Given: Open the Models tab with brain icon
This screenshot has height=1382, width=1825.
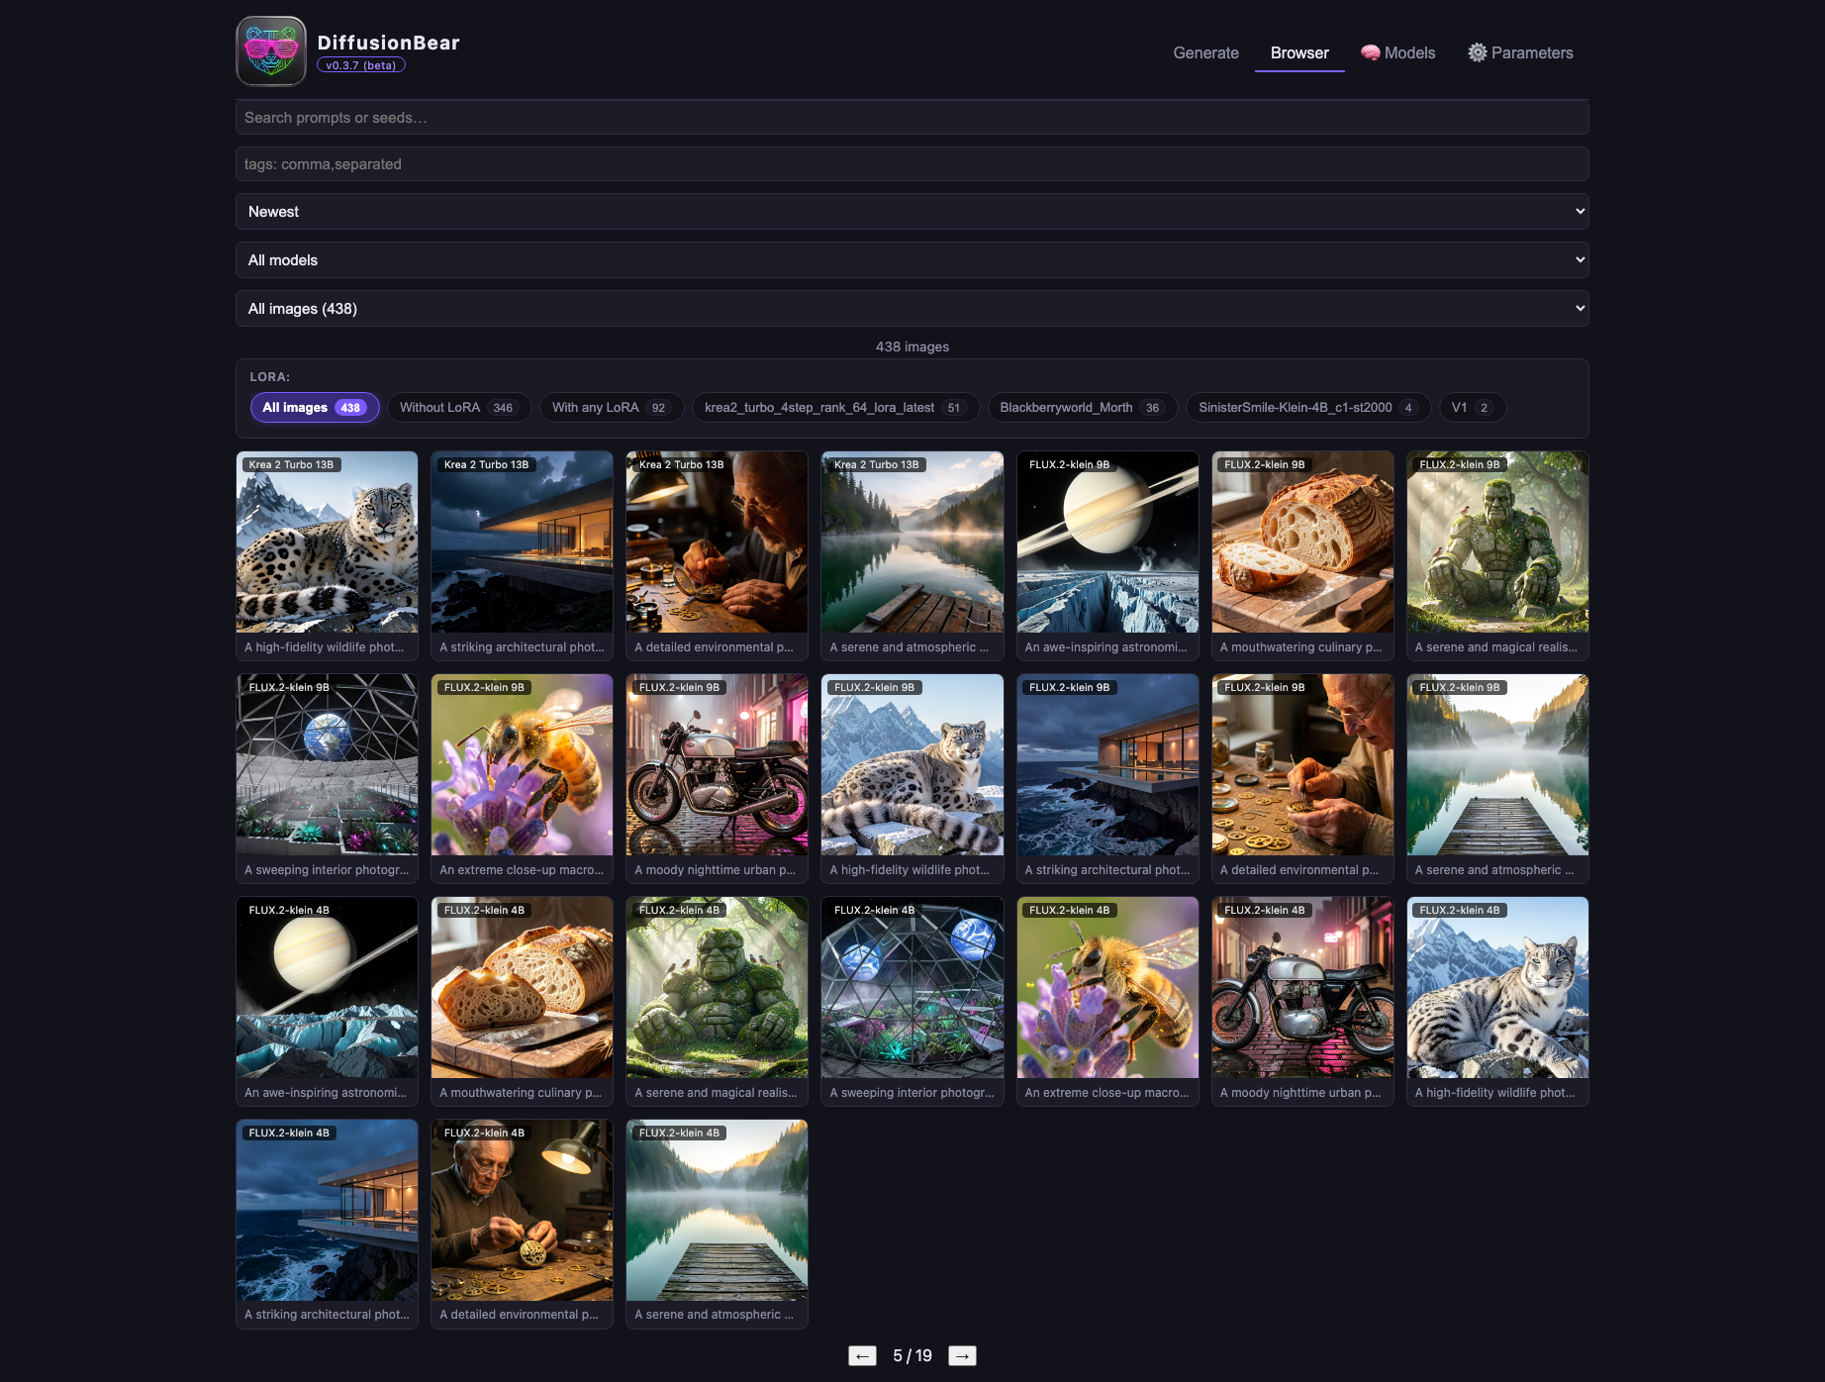Looking at the screenshot, I should tap(1397, 52).
